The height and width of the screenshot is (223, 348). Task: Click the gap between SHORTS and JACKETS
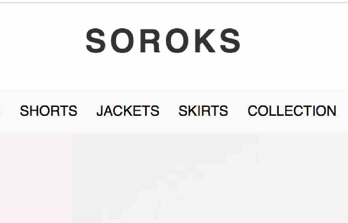click(87, 111)
